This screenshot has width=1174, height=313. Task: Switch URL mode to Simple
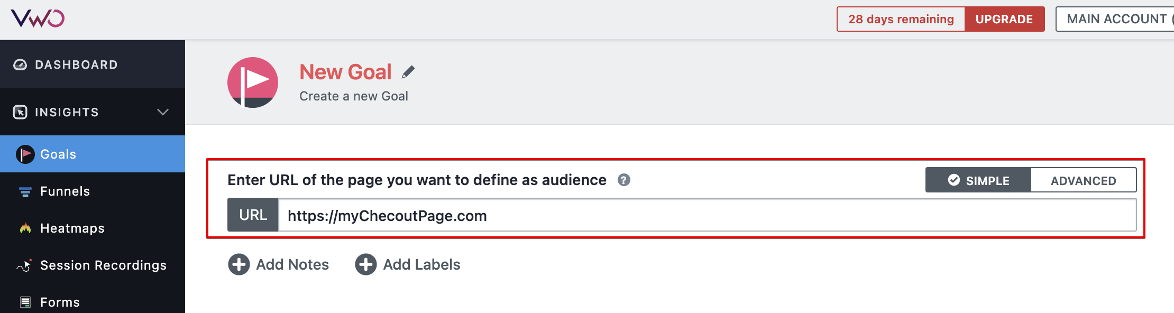(978, 181)
